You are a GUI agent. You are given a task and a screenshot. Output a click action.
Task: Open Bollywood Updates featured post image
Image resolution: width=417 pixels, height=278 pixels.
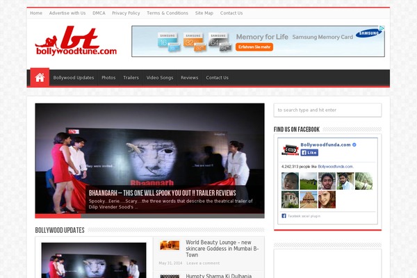tap(94, 260)
